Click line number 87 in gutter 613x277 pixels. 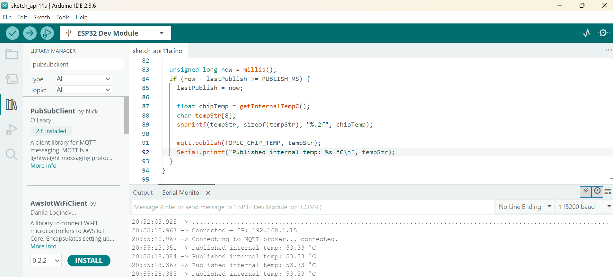146,106
